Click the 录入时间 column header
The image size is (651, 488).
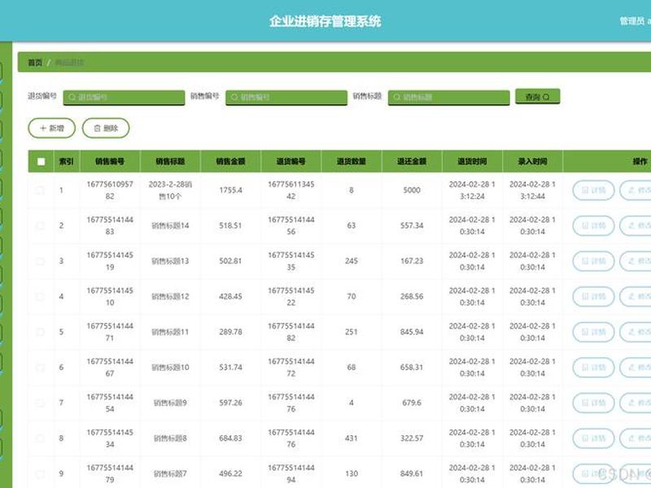(532, 161)
